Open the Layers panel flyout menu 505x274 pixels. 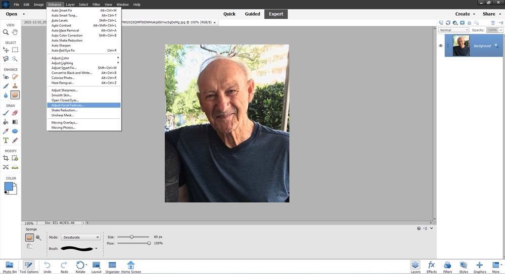pos(501,23)
